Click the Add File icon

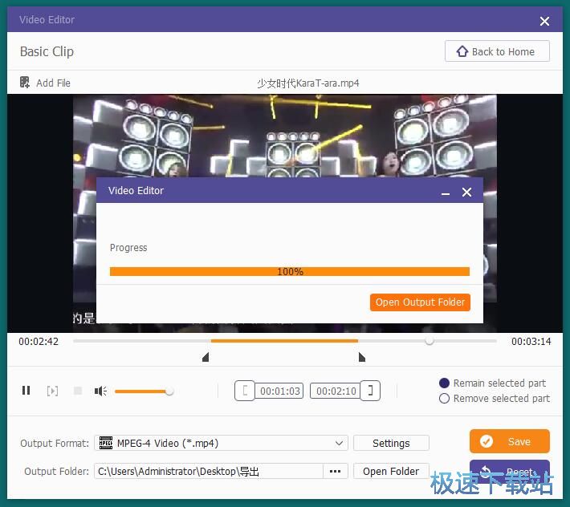pyautogui.click(x=24, y=83)
